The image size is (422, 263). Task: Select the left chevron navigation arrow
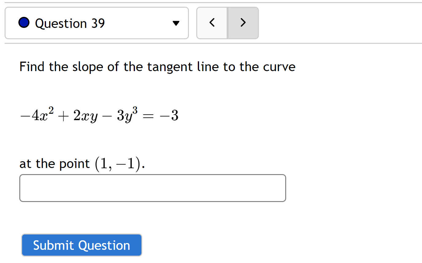[212, 22]
